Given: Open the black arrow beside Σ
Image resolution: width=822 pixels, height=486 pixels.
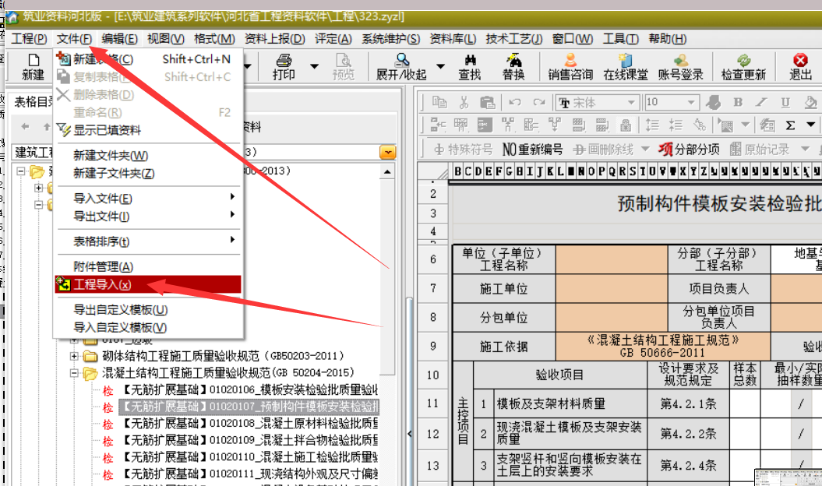Looking at the screenshot, I should pos(810,125).
